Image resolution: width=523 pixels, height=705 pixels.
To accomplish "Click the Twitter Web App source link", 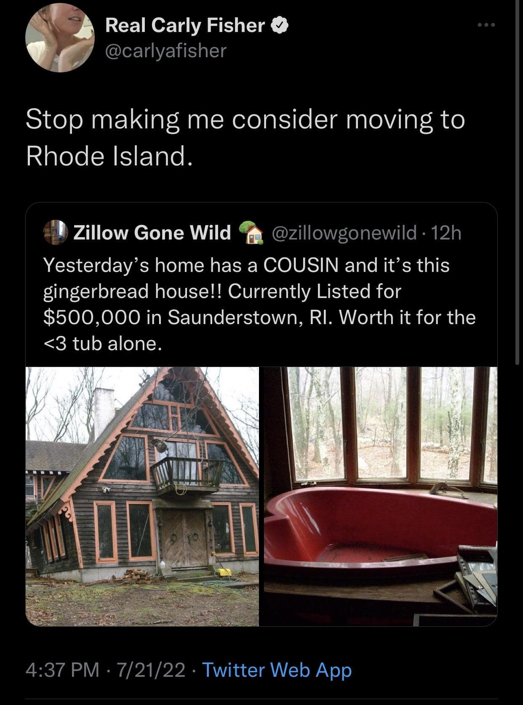I will pyautogui.click(x=277, y=670).
